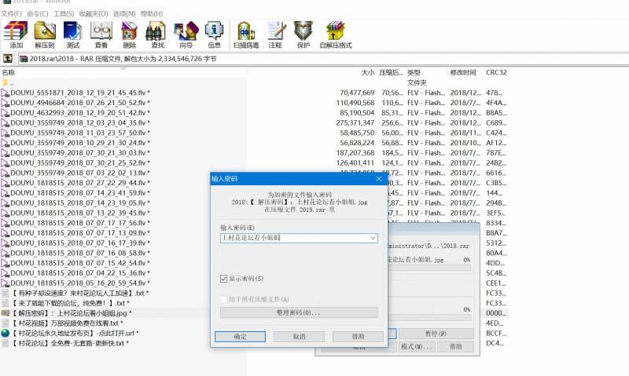629x376 pixels.
Task: Click the FLV icon for DOUYU_4946684_2018_07_26_21_50_52.flv
Action: pos(5,103)
